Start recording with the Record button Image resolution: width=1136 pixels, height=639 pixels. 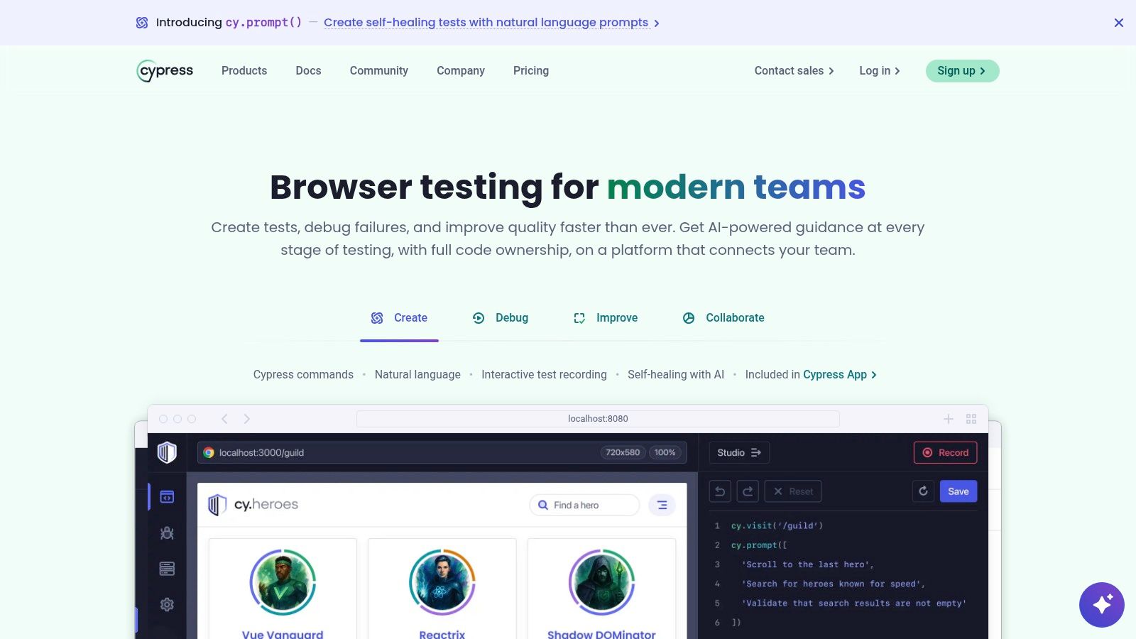[x=945, y=453]
